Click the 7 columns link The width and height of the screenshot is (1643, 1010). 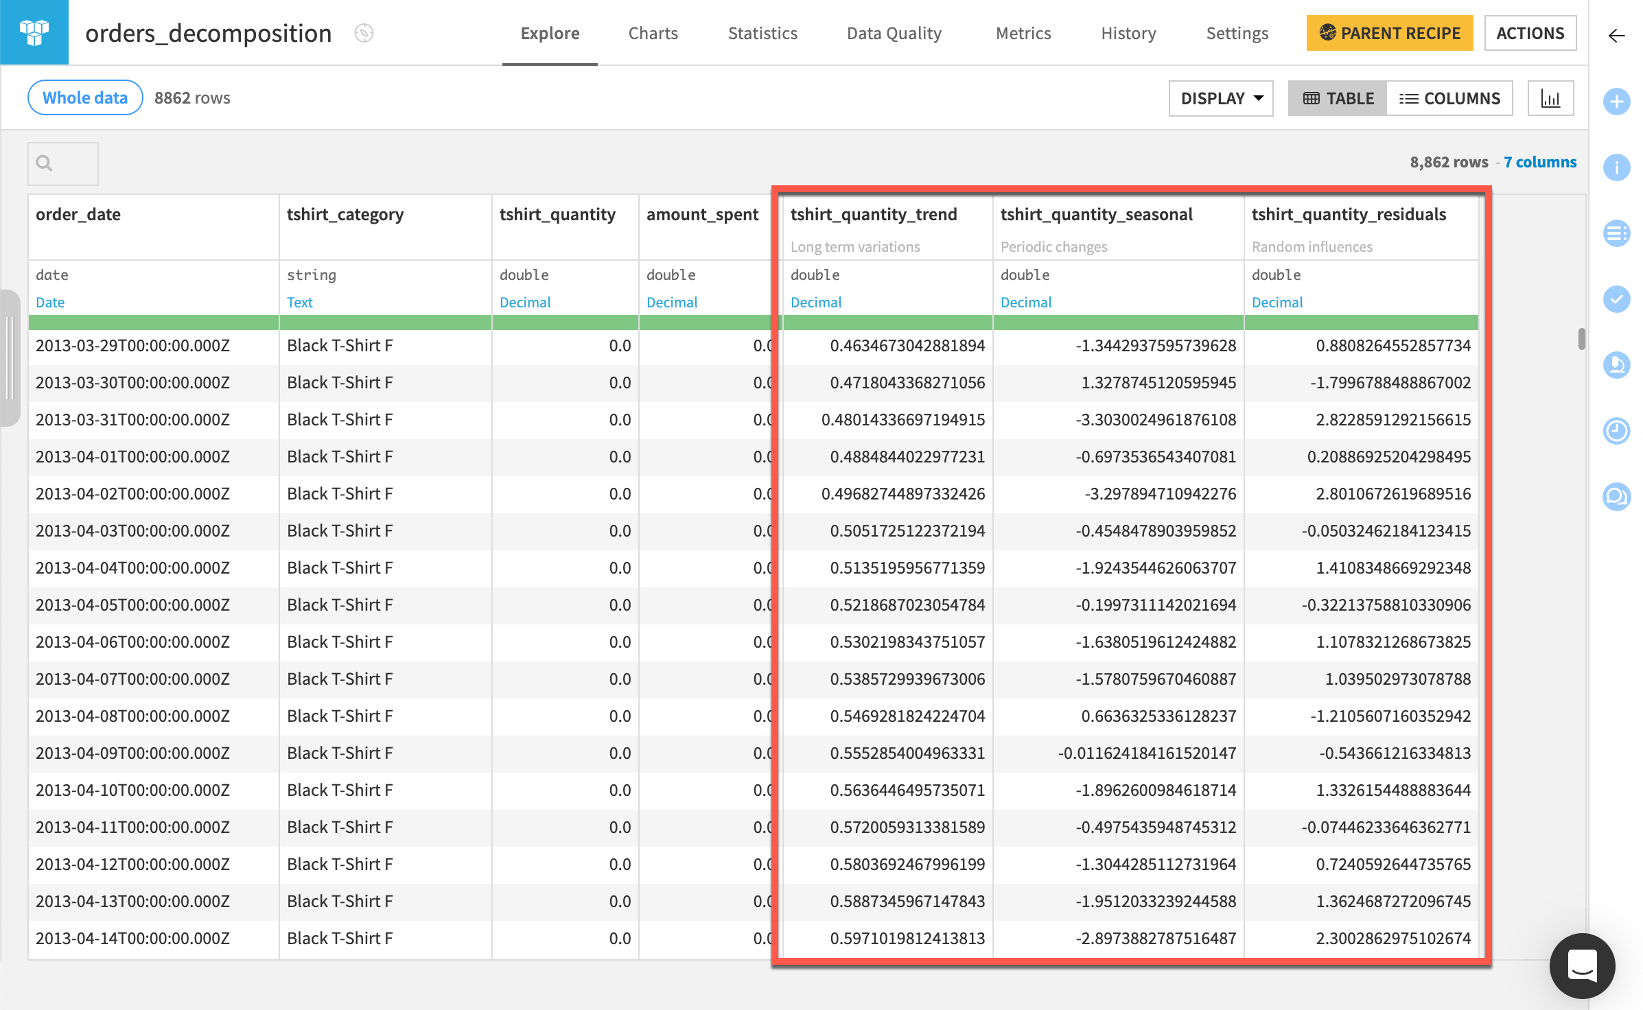(1540, 162)
